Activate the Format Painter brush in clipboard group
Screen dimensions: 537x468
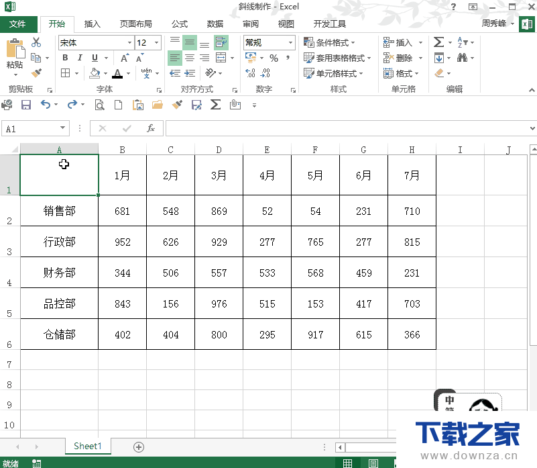36,73
